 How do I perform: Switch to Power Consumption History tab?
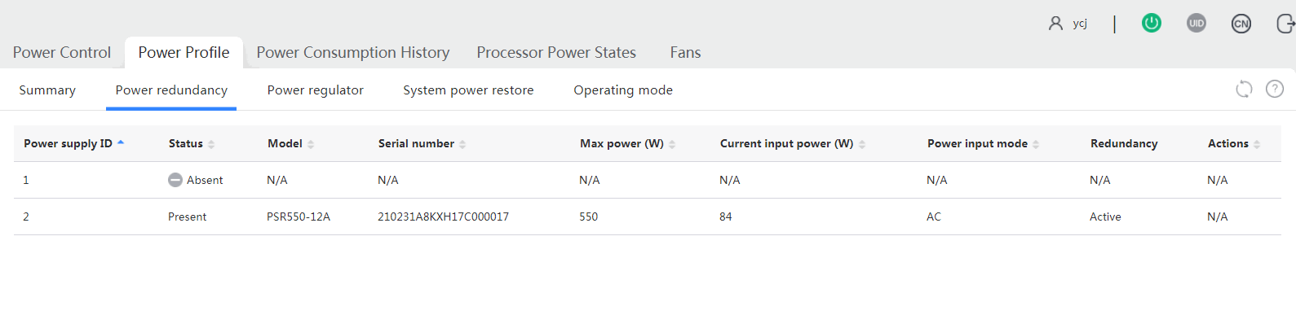point(353,52)
